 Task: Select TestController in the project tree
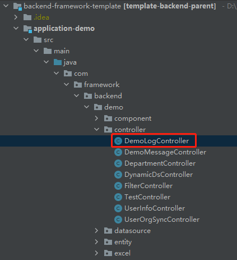coord(147,197)
